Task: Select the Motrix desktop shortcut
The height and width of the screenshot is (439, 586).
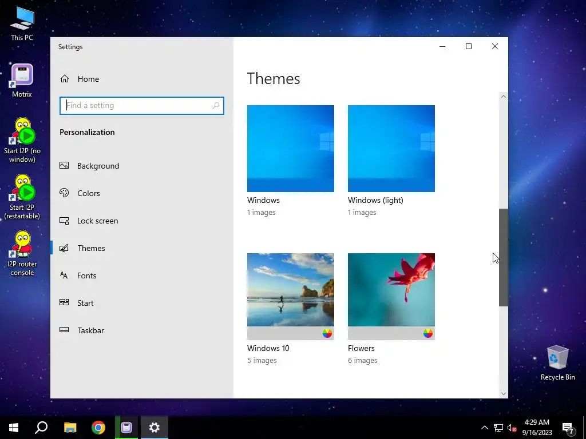Action: coord(22,81)
